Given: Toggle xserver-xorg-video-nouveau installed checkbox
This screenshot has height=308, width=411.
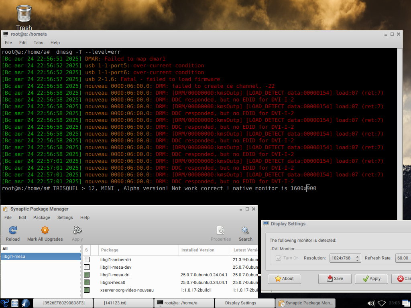Looking at the screenshot, I should point(87,290).
